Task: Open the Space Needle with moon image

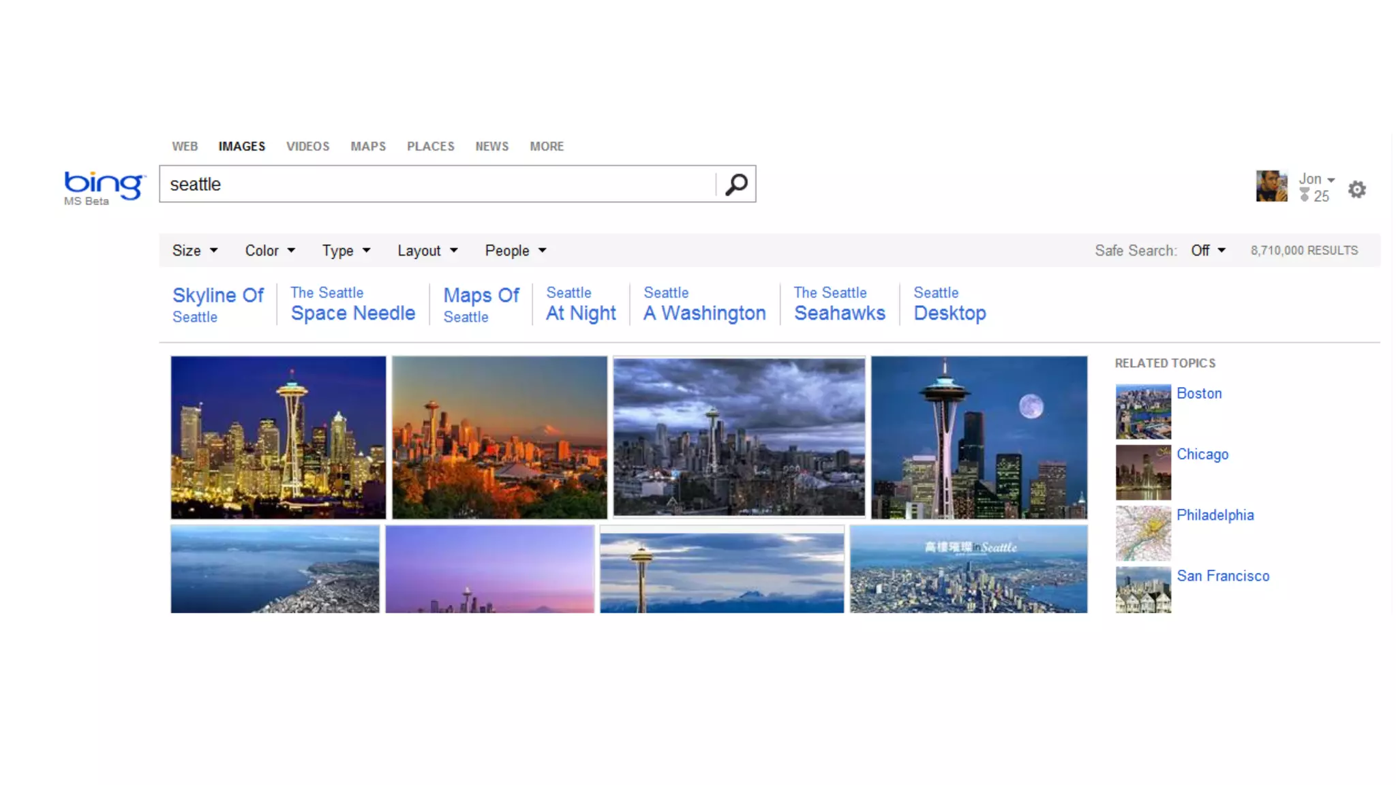Action: click(979, 437)
